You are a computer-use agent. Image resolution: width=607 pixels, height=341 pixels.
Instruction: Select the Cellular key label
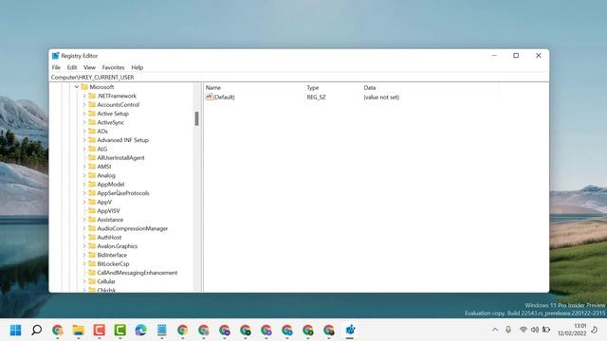click(106, 281)
